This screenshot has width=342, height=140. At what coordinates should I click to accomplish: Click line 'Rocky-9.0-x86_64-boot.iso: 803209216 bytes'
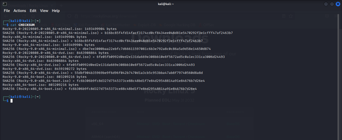tap(45, 77)
